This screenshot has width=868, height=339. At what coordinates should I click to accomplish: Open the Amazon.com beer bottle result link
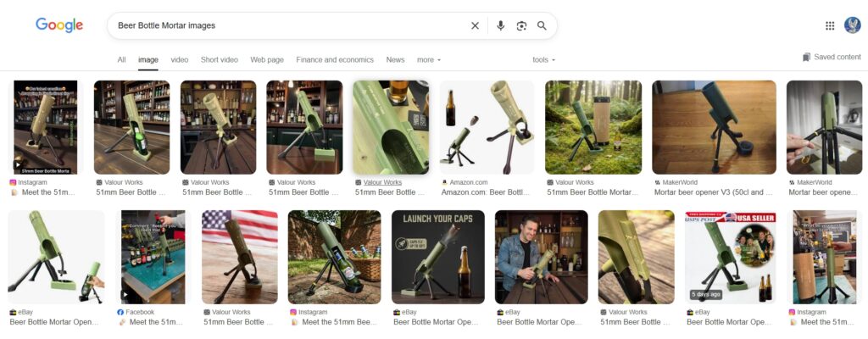click(487, 192)
